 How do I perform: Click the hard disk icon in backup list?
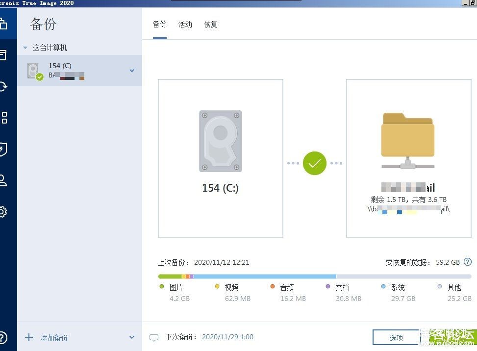click(35, 72)
